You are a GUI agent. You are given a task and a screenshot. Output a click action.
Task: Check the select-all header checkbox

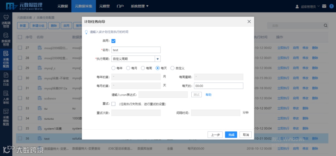[x=20, y=37]
